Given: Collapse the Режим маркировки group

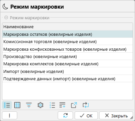Looking at the screenshot, I should pyautogui.click(x=6, y=18).
